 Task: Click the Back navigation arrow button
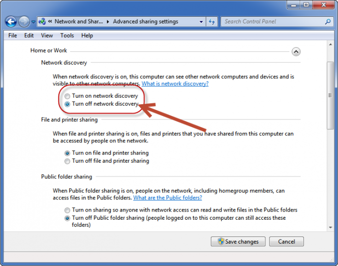11,22
